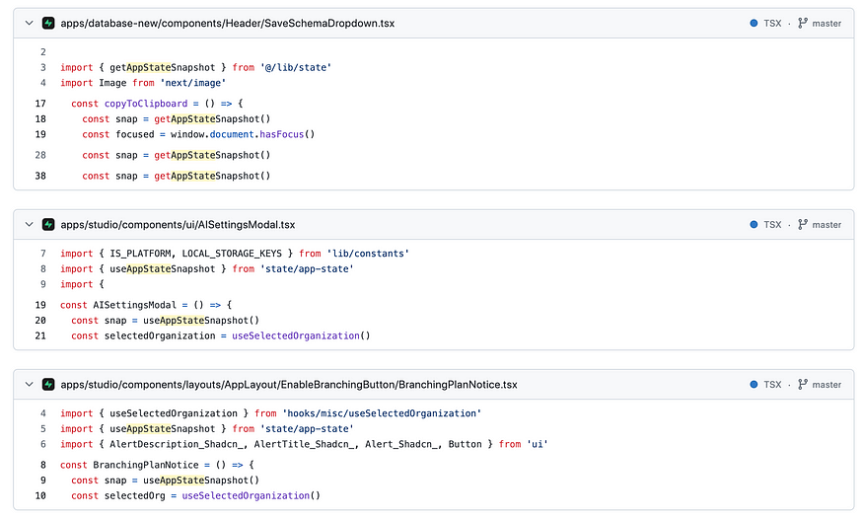Viewport: 863px width, 518px height.
Task: Click line 18 "const snap = getAppStateSnapshot()"
Action: tap(177, 119)
